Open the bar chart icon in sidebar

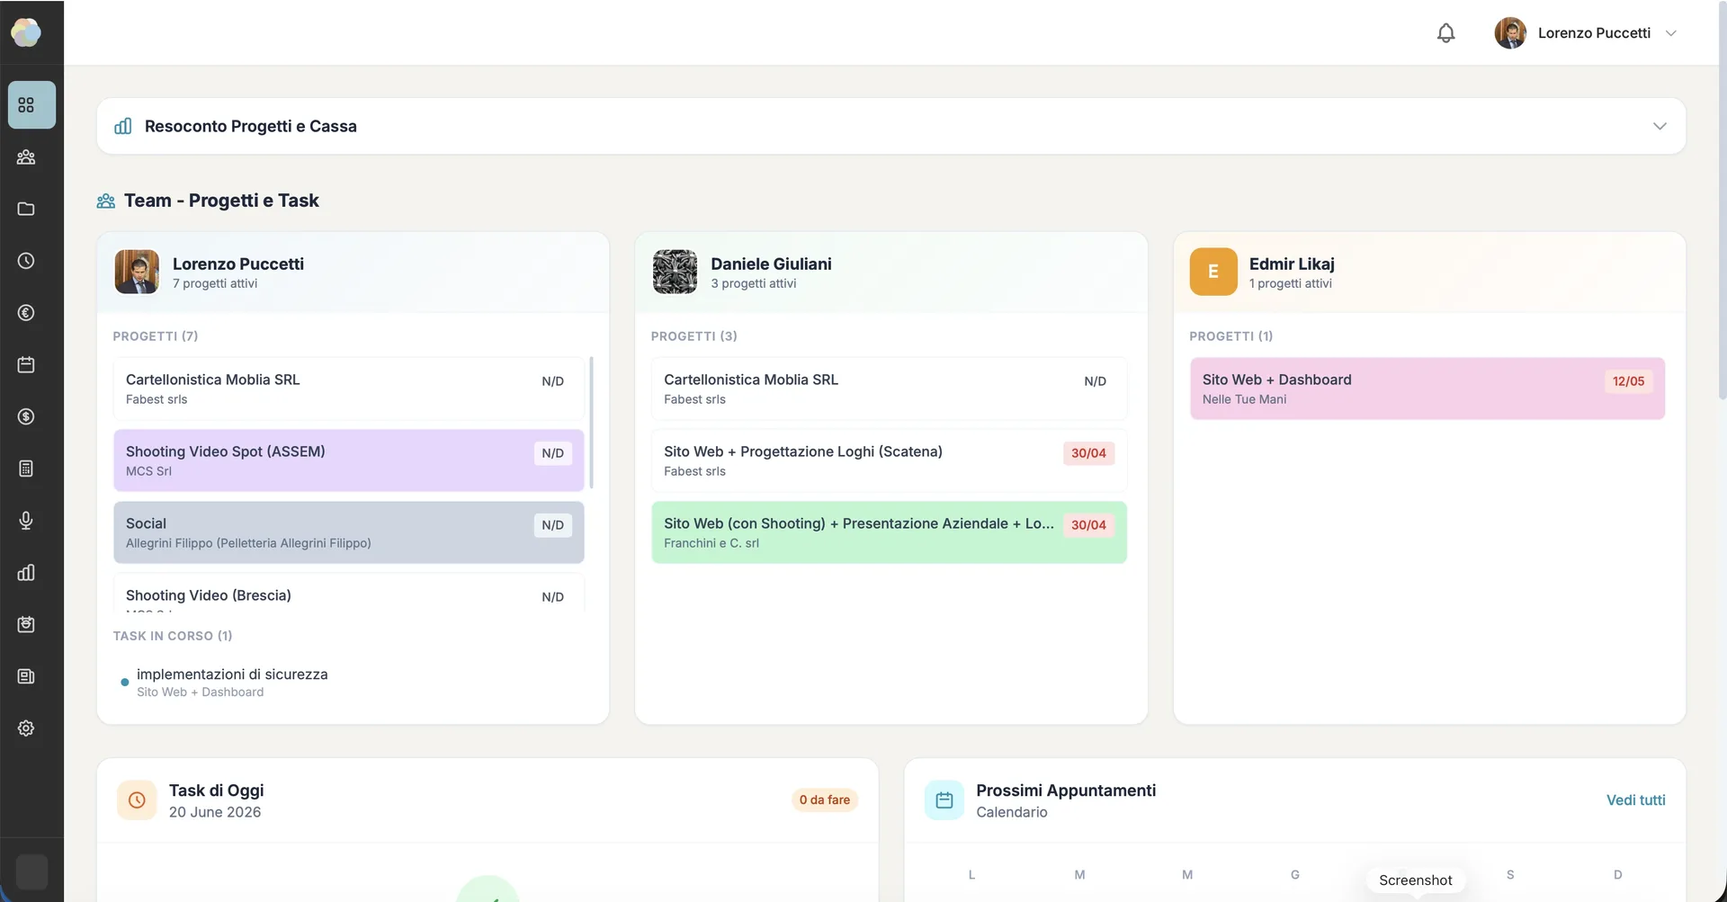(x=26, y=573)
